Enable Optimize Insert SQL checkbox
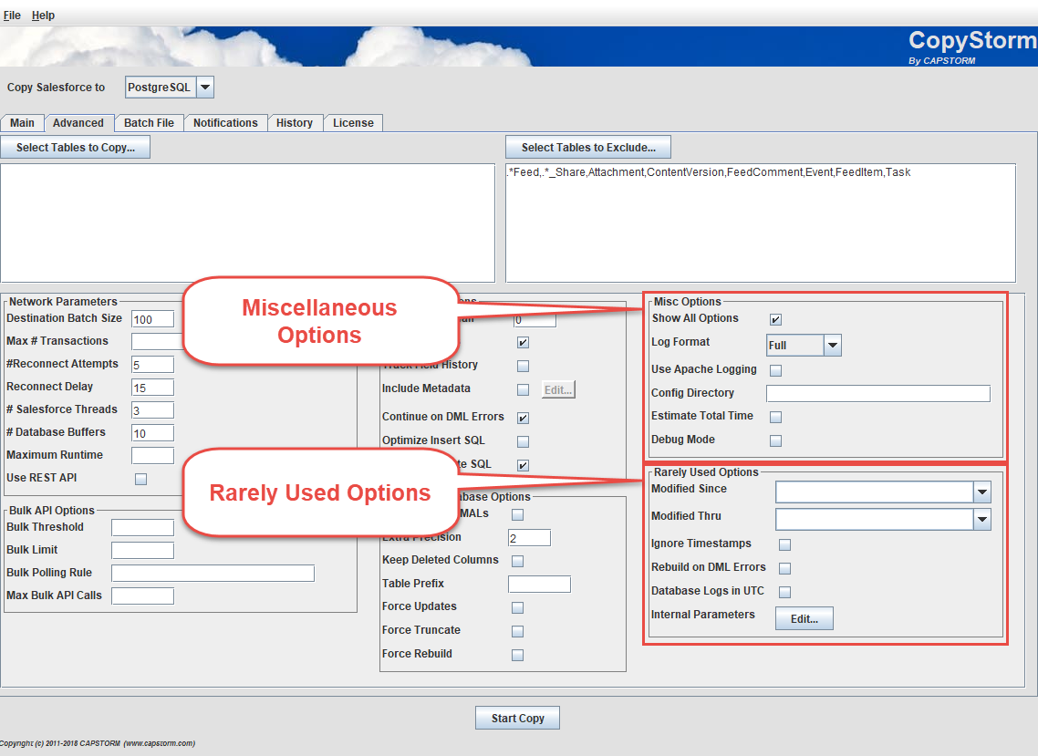 523,441
